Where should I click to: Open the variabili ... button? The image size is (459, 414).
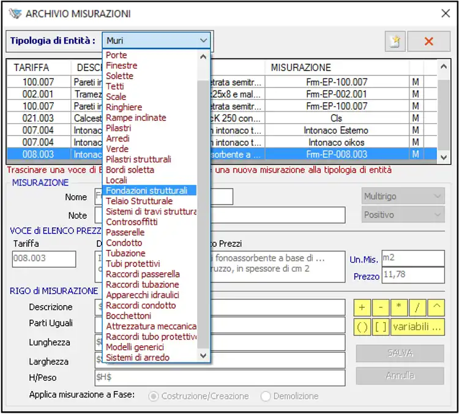[417, 326]
